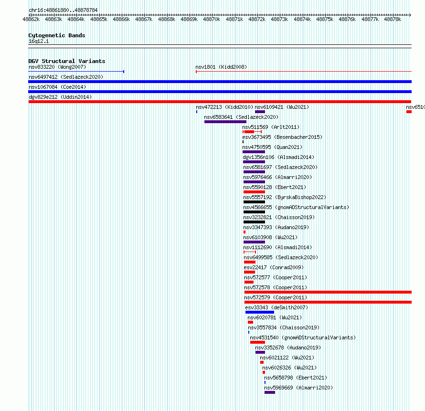Open nsv5976466 (Almarri2020) variant
This screenshot has width=425, height=411.
pos(277,177)
